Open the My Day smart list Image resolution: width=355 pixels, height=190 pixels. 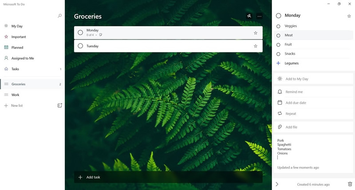32,26
